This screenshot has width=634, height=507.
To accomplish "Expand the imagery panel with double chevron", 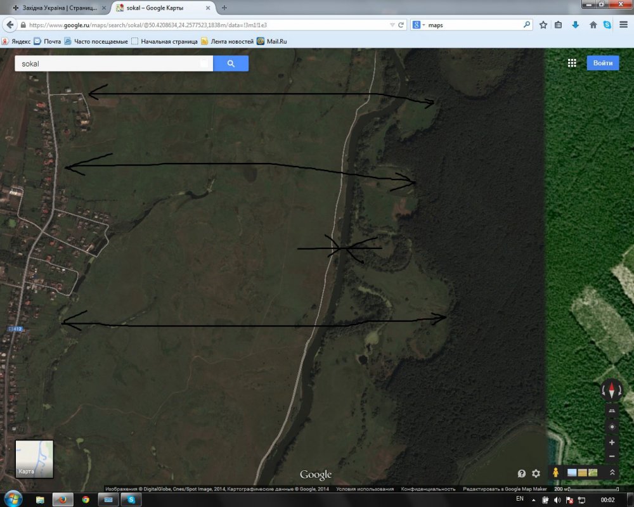I will pos(612,473).
